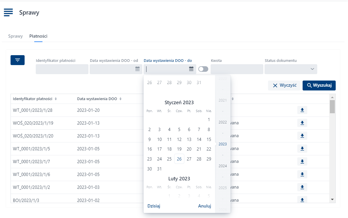
Task: Download the WT_0001/2023/1/28 payment document
Action: click(x=302, y=110)
